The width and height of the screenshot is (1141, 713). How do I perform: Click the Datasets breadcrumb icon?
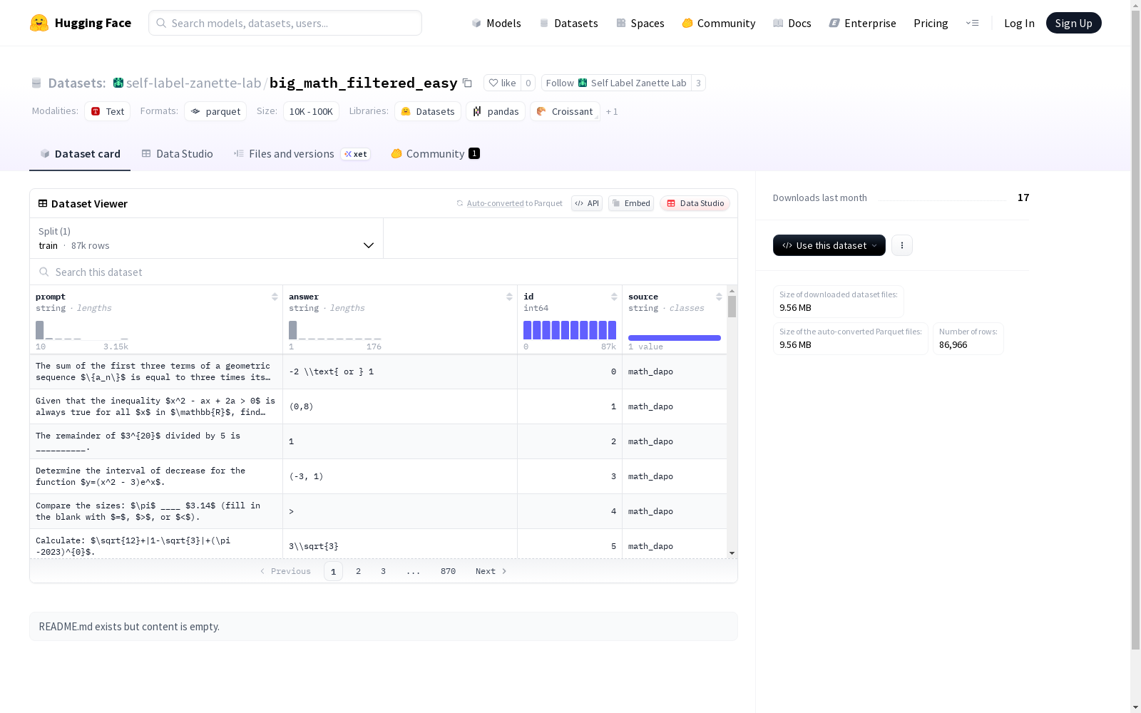point(36,83)
